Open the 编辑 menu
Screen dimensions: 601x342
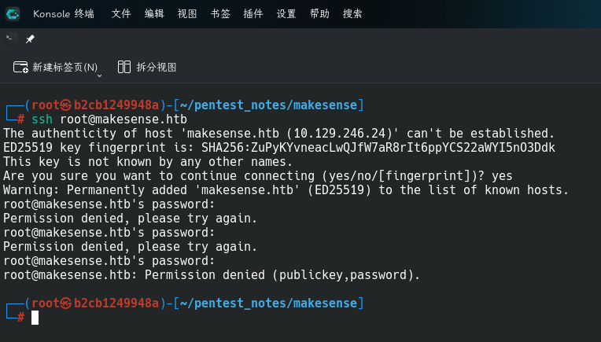click(x=154, y=14)
